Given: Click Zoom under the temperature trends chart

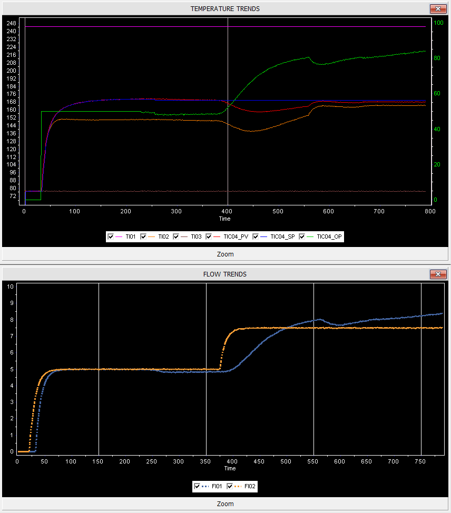Looking at the screenshot, I should pyautogui.click(x=225, y=254).
